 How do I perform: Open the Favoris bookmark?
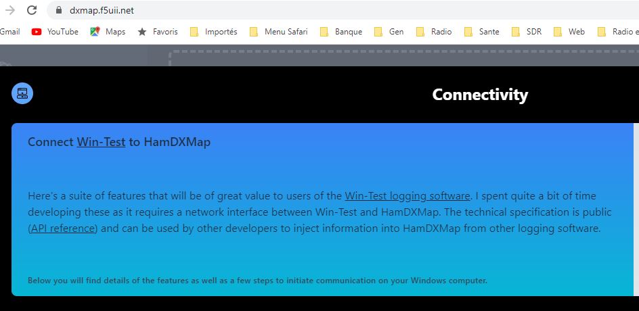coord(158,31)
